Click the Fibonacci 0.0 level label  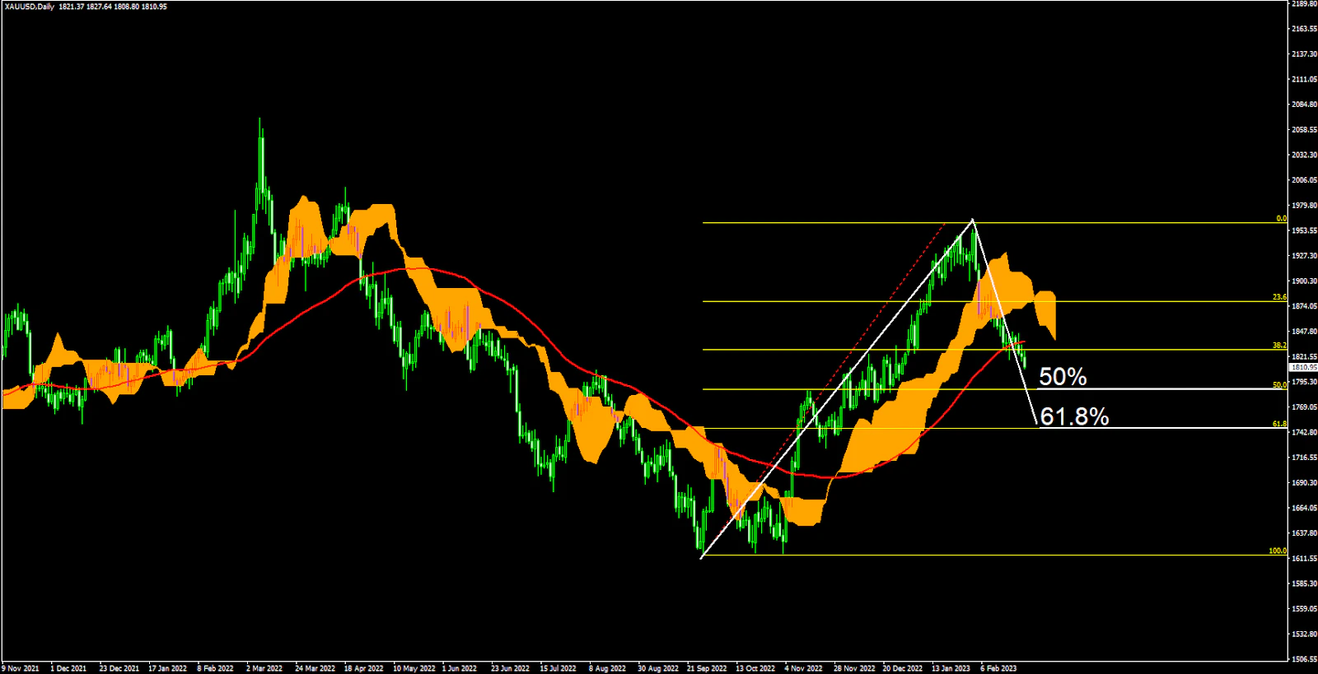[1281, 219]
